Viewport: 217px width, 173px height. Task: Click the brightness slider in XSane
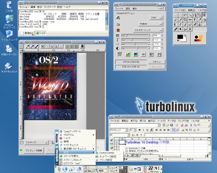coord(136,44)
